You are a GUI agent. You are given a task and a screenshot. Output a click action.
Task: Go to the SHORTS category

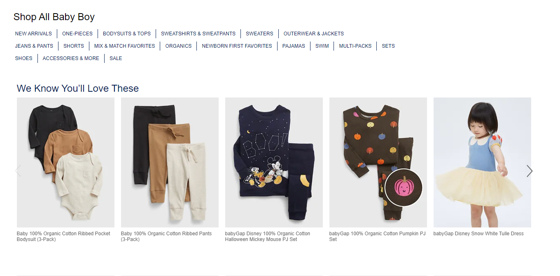tap(74, 46)
